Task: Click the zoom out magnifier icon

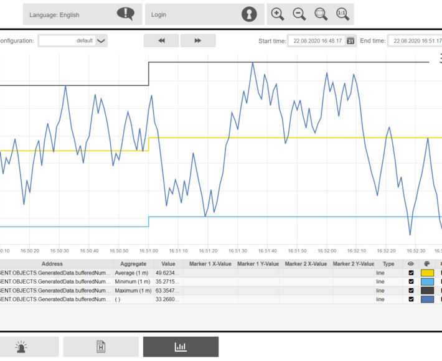Action: [299, 14]
